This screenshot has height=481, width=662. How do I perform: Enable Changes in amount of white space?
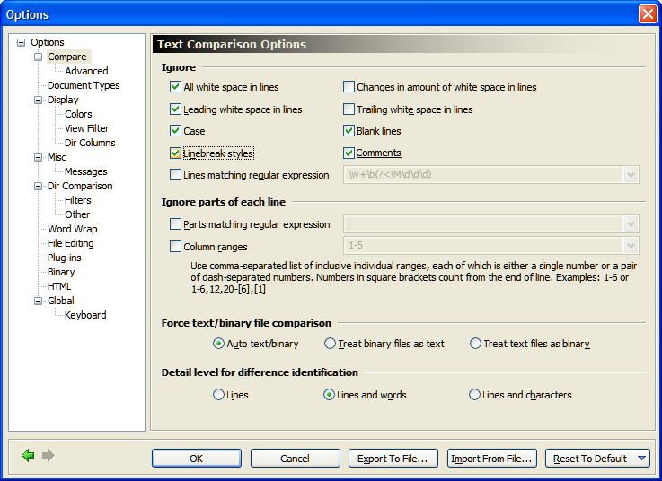[349, 87]
